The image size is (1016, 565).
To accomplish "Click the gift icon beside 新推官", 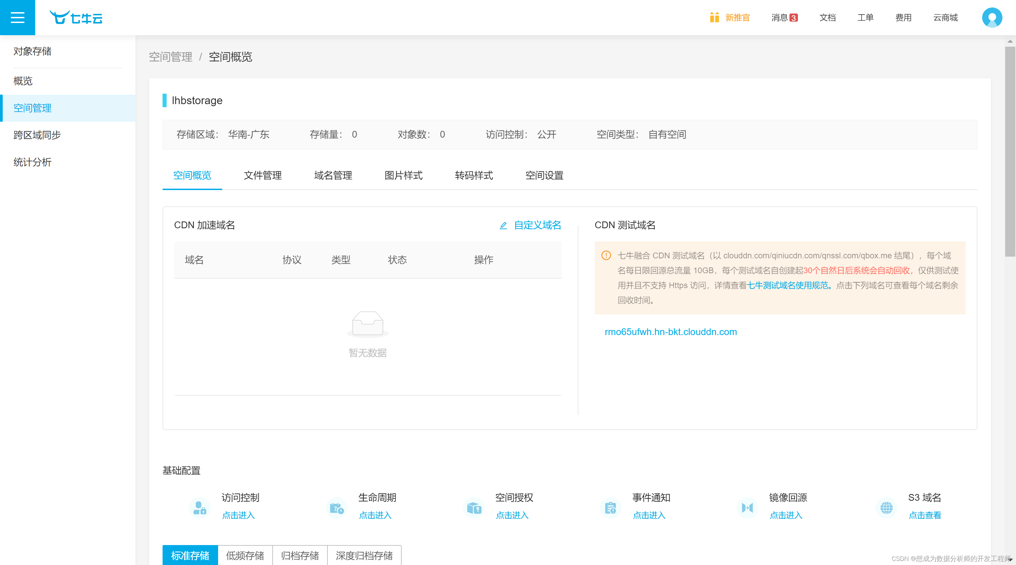I will (x=714, y=17).
